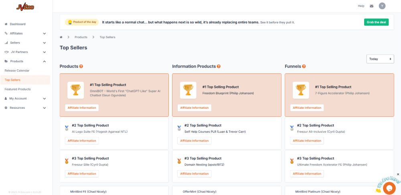
Task: Open the mail envelope icon in header
Action: click(371, 6)
